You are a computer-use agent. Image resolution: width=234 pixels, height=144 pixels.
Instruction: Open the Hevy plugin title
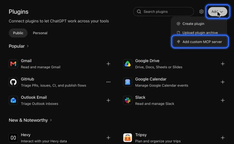[x=26, y=135]
